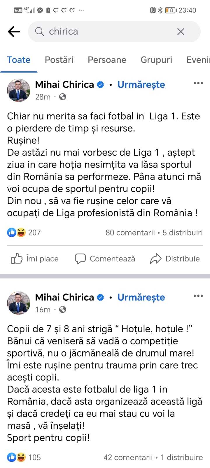Open Mihai Chirica name on second post
The height and width of the screenshot is (468, 210).
click(64, 297)
